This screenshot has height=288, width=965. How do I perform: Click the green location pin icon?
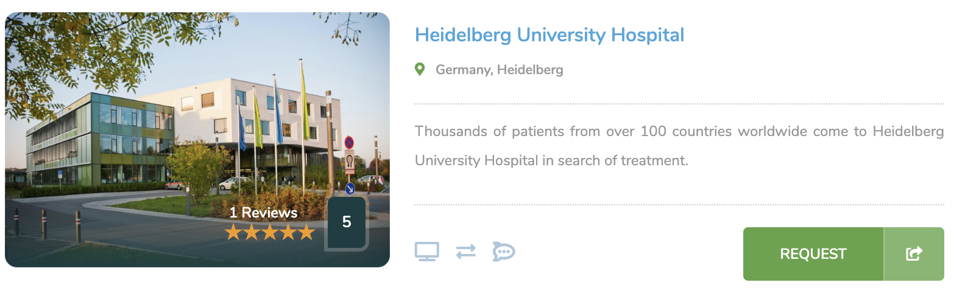(x=420, y=69)
